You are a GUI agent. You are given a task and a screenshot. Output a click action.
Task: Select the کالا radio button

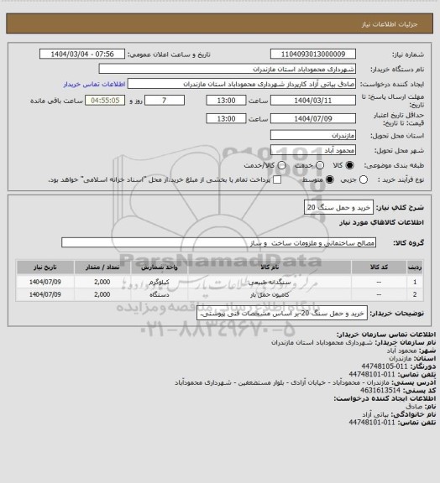tap(349, 165)
